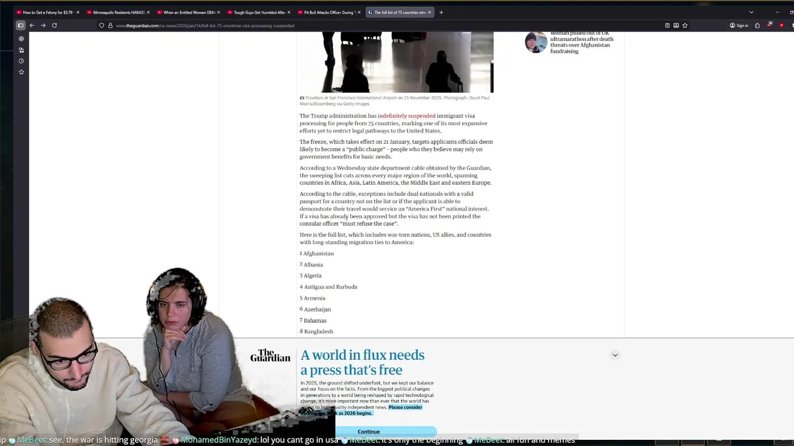Viewport: 794px width, 446px height.
Task: Show site security padlock info
Action: (110, 25)
